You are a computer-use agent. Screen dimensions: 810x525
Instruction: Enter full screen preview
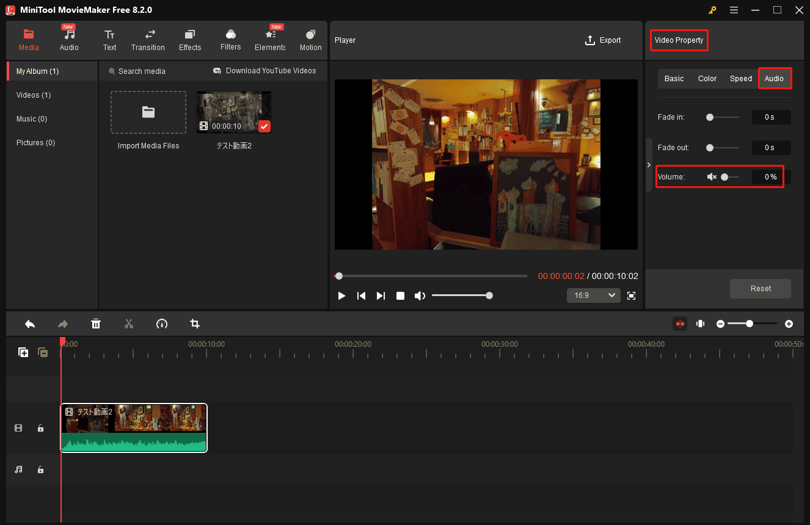tap(632, 295)
